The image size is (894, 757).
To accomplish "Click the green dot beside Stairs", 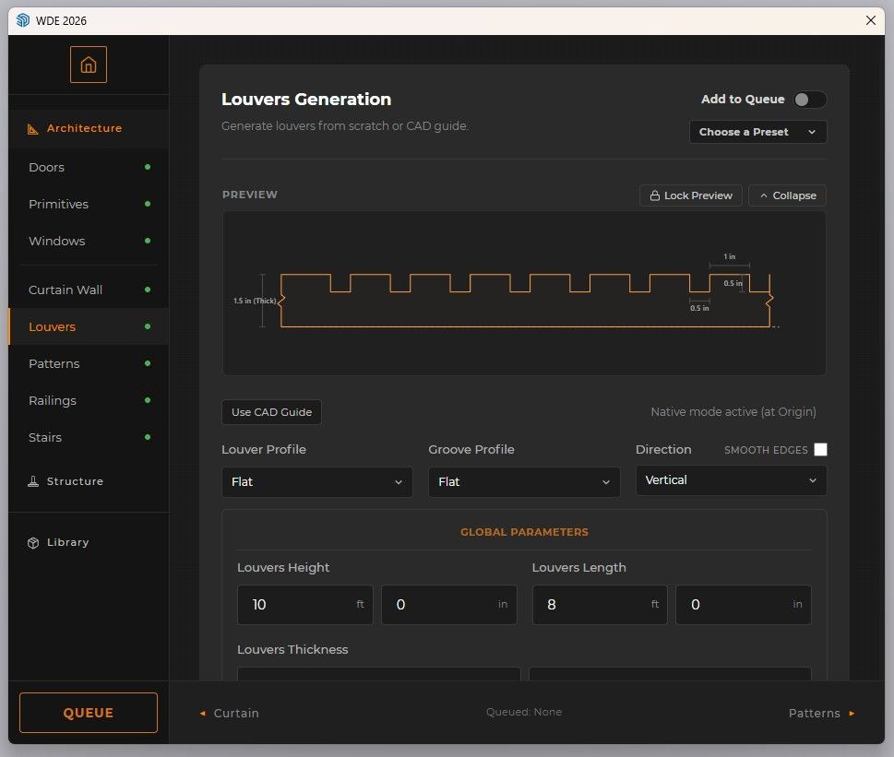I will click(148, 437).
